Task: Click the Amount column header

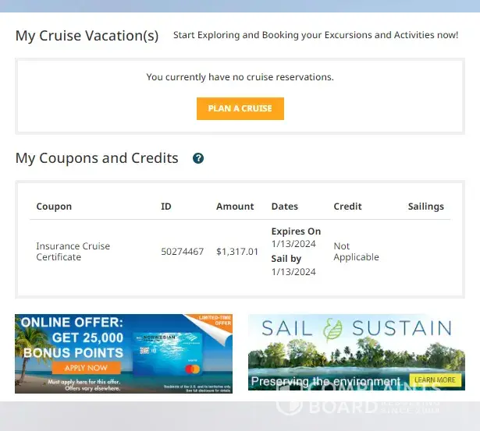Action: point(235,207)
